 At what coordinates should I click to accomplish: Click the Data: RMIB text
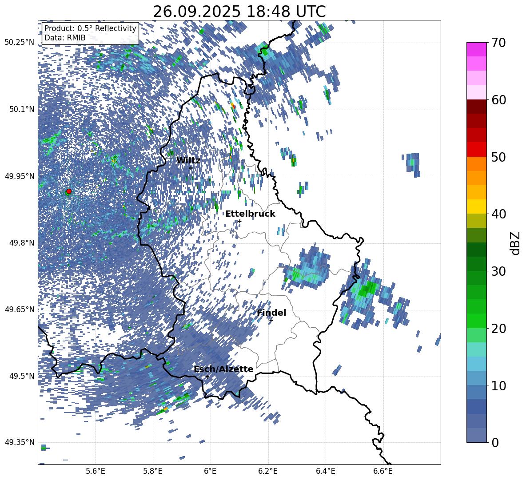coord(65,38)
